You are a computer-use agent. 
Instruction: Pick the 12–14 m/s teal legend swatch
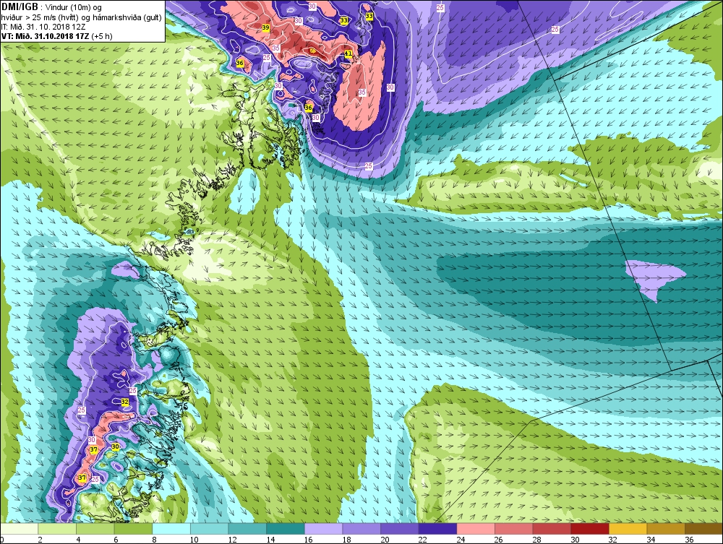tap(247, 529)
